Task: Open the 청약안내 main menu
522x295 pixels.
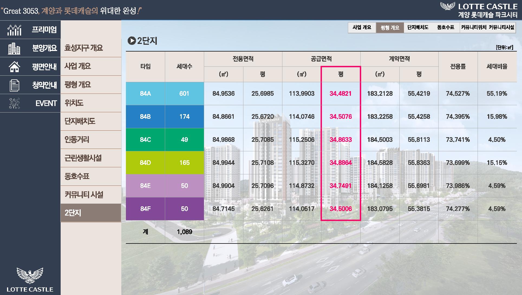Action: coord(30,85)
